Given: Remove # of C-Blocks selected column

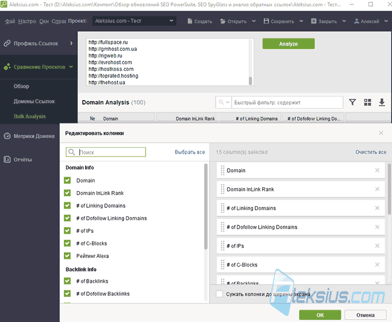Looking at the screenshot, I should coord(377,264).
